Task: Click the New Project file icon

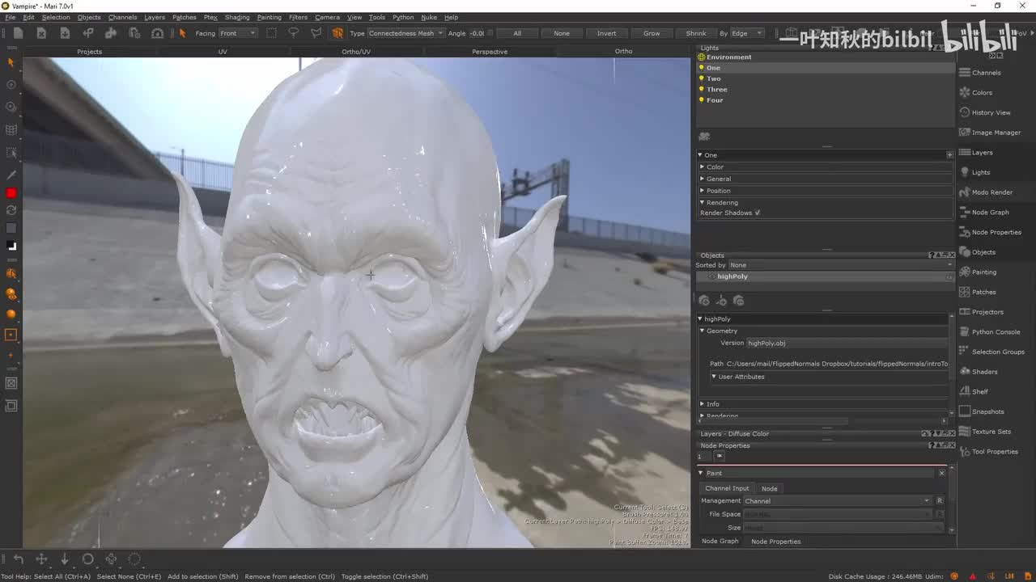Action: (x=18, y=33)
